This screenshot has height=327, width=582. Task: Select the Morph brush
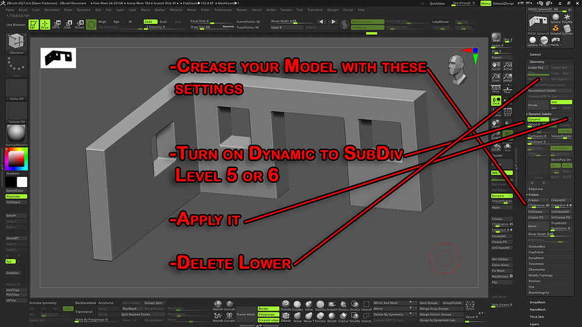pos(332,317)
